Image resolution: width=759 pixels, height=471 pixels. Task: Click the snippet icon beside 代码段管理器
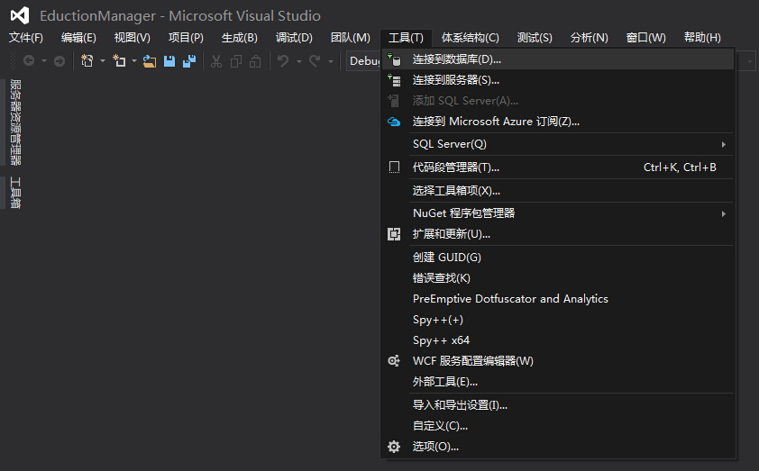point(394,168)
